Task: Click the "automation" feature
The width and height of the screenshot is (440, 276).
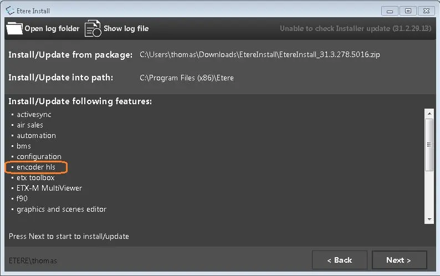Action: [x=36, y=135]
